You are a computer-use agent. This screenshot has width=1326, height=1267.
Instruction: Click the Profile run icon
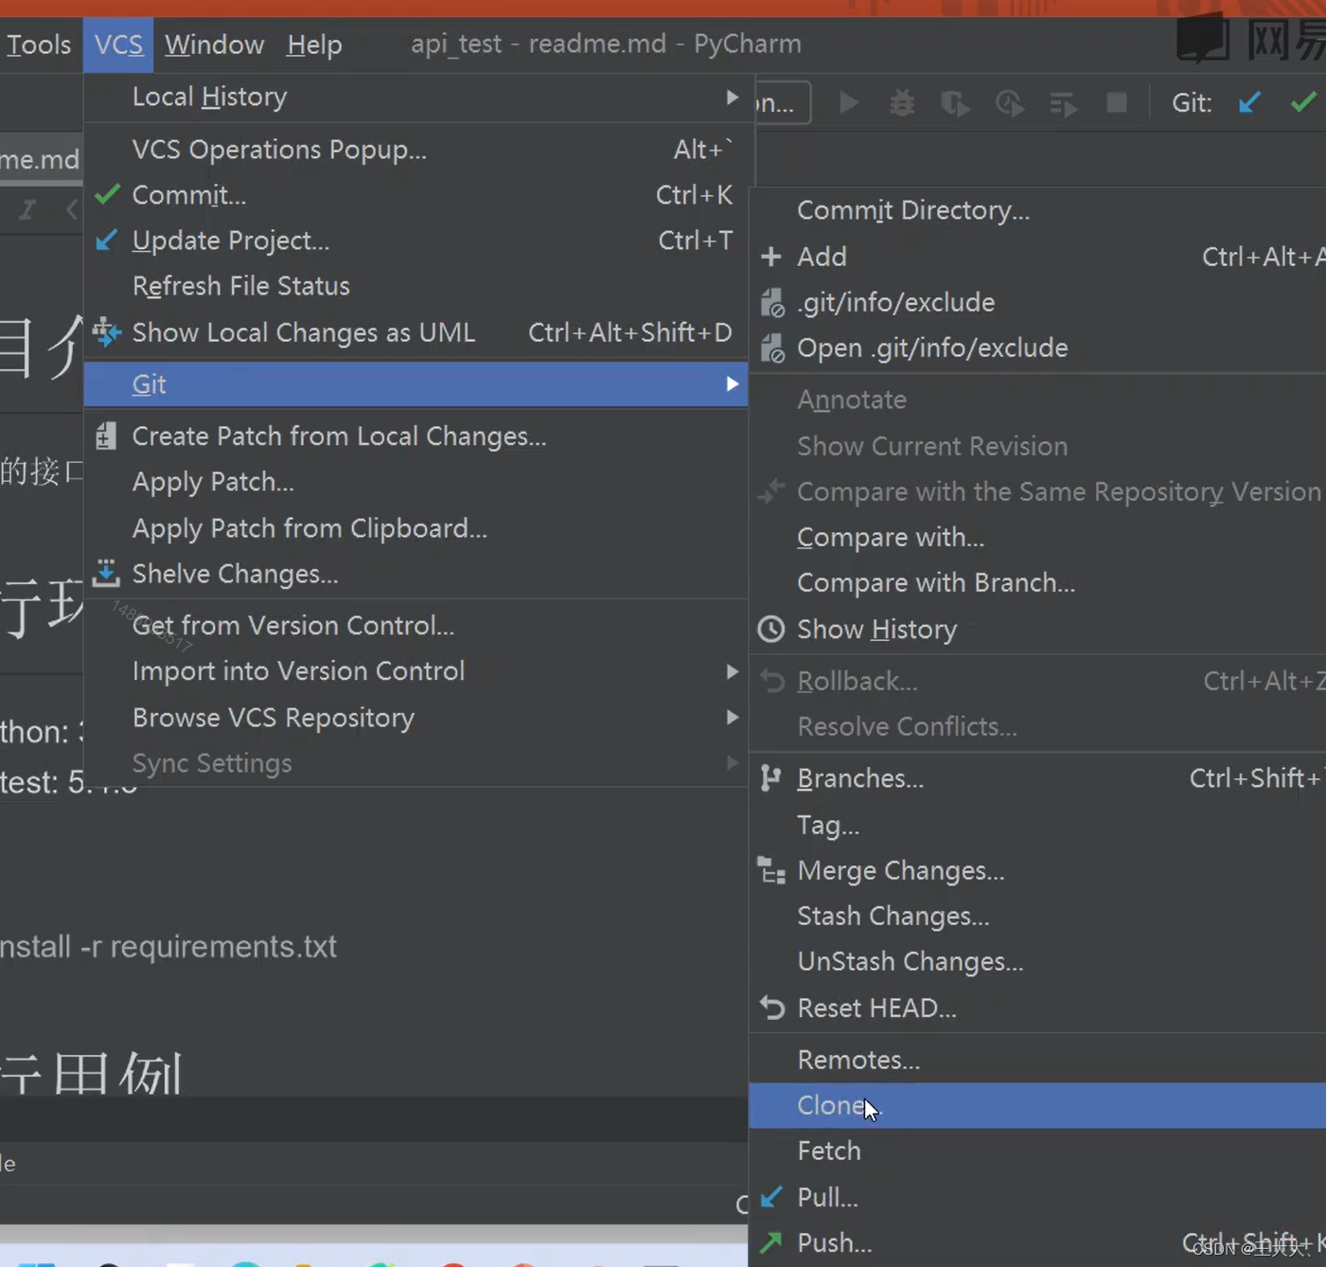(1009, 102)
